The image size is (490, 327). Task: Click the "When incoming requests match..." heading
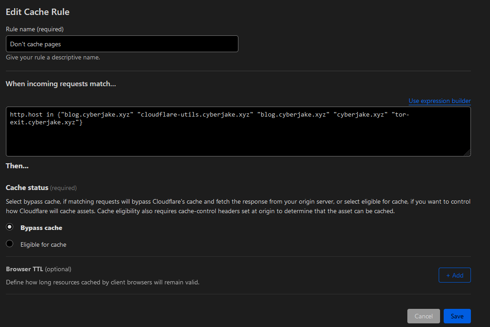[61, 84]
